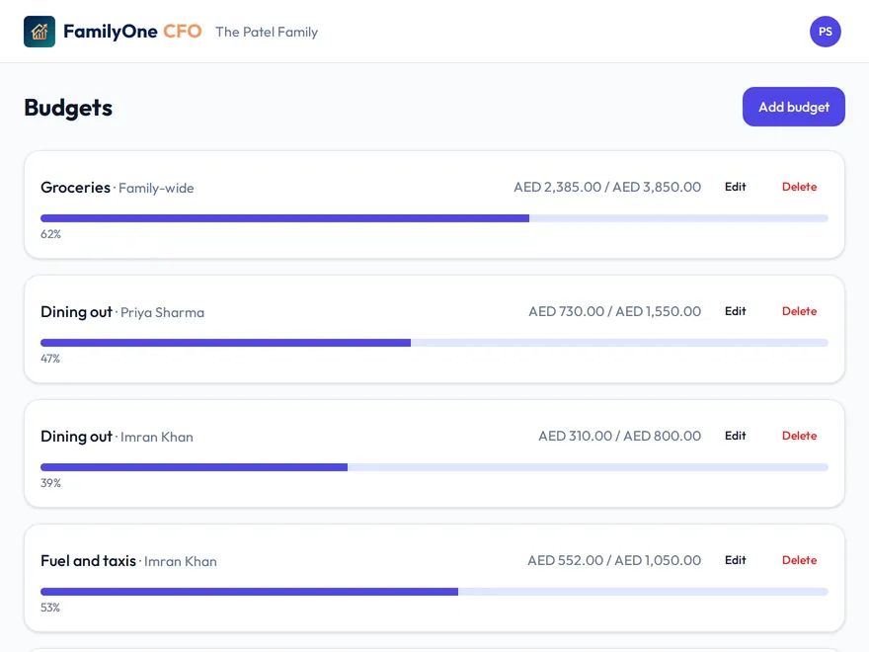The height and width of the screenshot is (652, 869).
Task: Click the 62% label under Groceries
Action: click(50, 234)
